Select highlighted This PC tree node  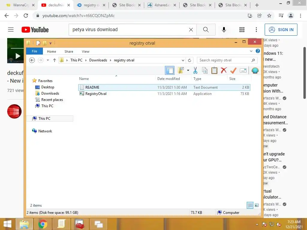[50, 119]
